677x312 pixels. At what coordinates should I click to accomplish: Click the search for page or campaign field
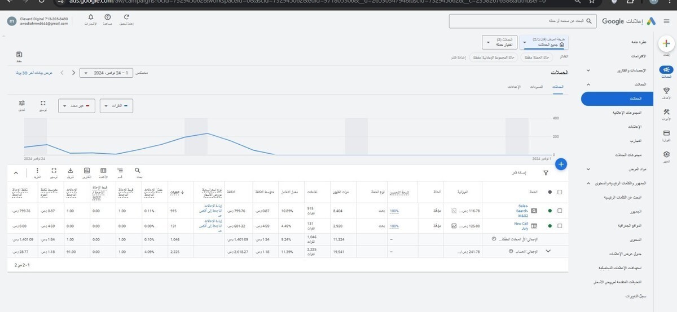[522, 21]
